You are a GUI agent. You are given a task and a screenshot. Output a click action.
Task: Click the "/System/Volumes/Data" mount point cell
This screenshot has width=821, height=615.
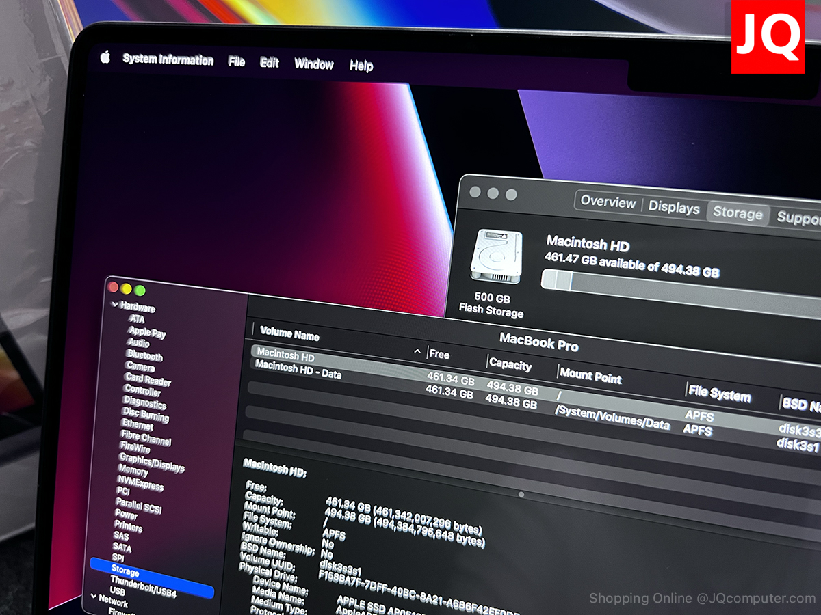point(612,418)
